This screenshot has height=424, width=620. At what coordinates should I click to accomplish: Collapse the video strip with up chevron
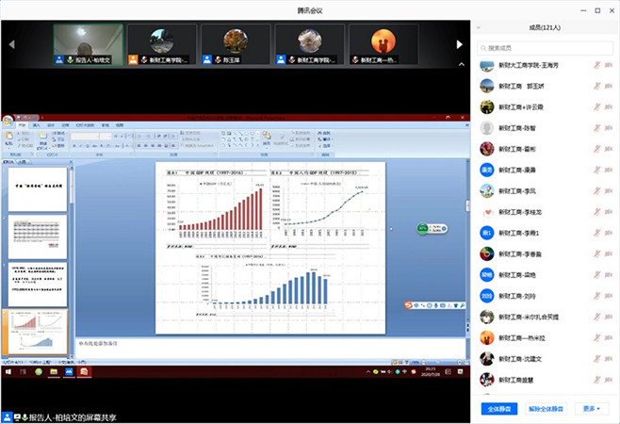coord(462,64)
